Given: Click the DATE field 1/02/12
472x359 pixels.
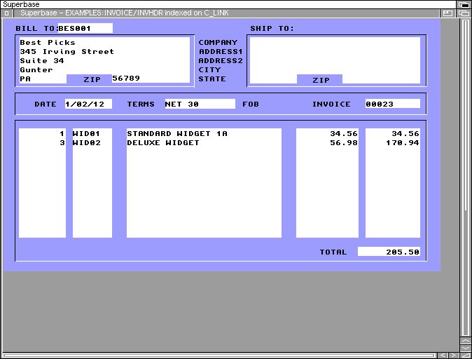Looking at the screenshot, I should point(88,104).
